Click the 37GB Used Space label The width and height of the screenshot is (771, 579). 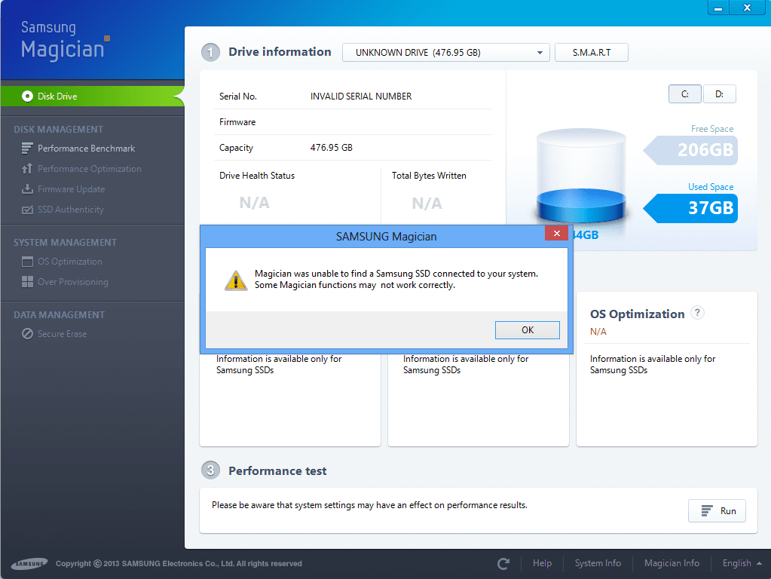tap(690, 208)
